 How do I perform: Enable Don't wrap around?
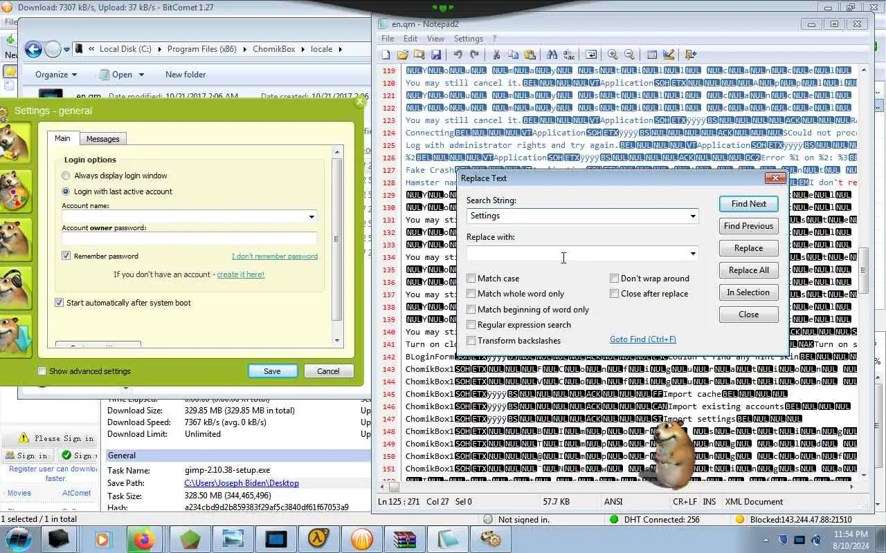point(614,279)
